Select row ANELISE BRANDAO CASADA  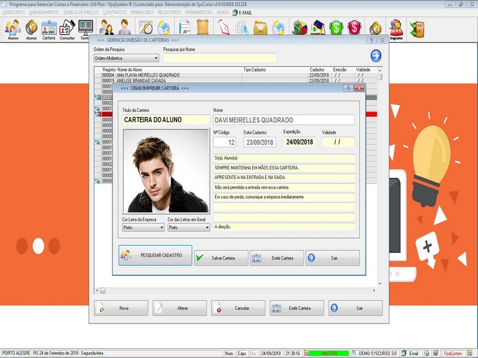point(235,81)
